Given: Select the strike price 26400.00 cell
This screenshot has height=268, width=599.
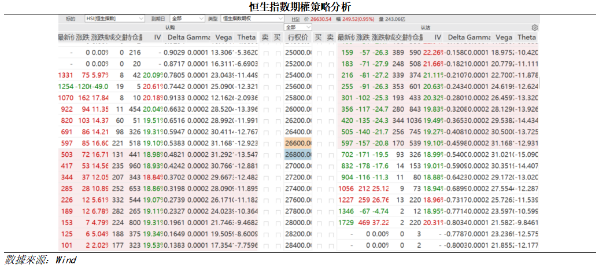Looking at the screenshot, I should 298,132.
